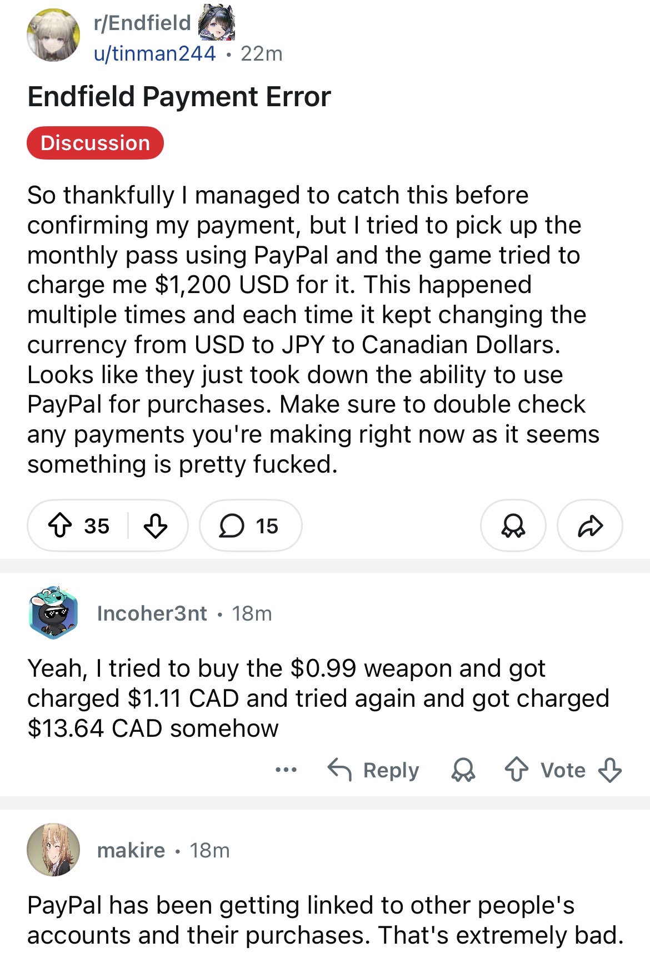Image resolution: width=650 pixels, height=957 pixels.
Task: Give an award to the post
Action: click(x=513, y=525)
